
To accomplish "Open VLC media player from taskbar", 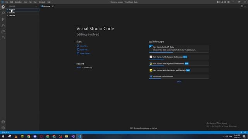I will [16, 136].
